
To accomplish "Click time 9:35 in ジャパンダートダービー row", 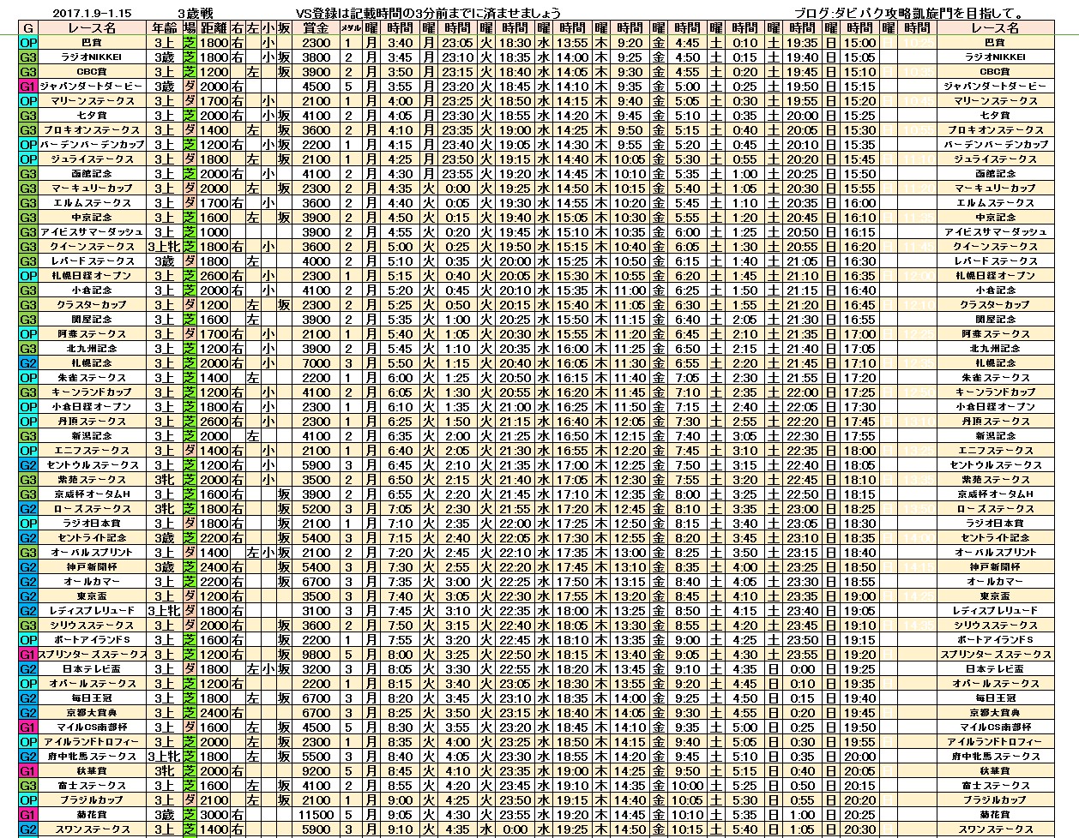I will 630,87.
